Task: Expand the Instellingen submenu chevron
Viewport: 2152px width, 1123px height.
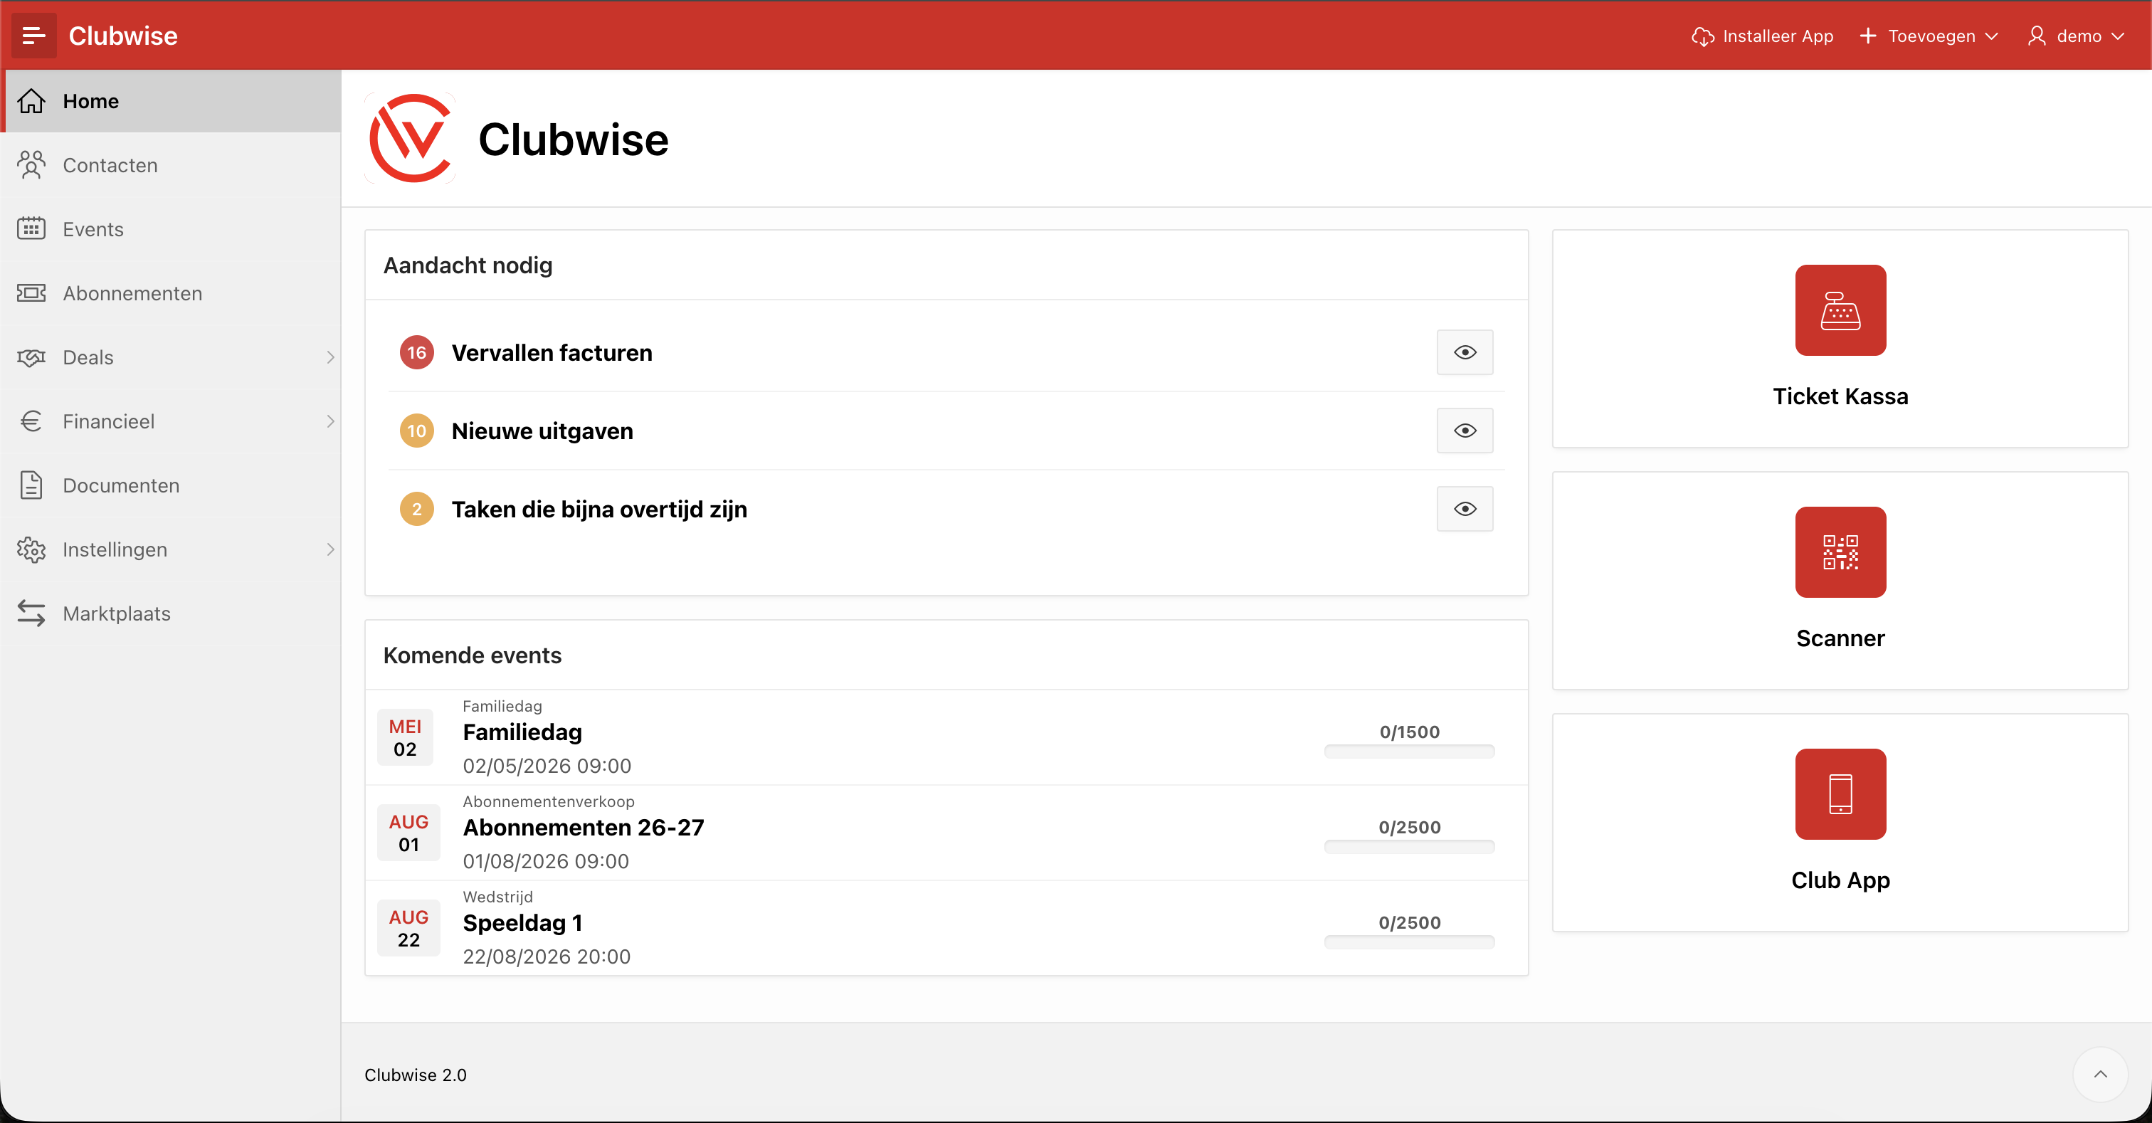Action: click(x=330, y=550)
